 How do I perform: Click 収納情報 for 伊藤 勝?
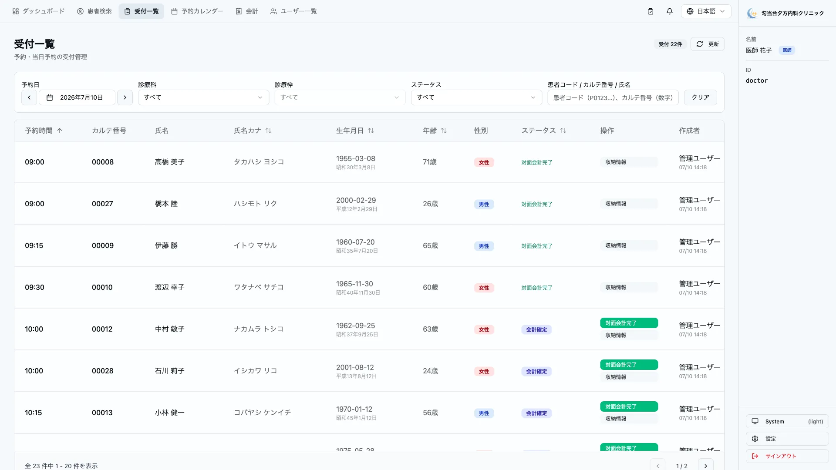point(629,245)
